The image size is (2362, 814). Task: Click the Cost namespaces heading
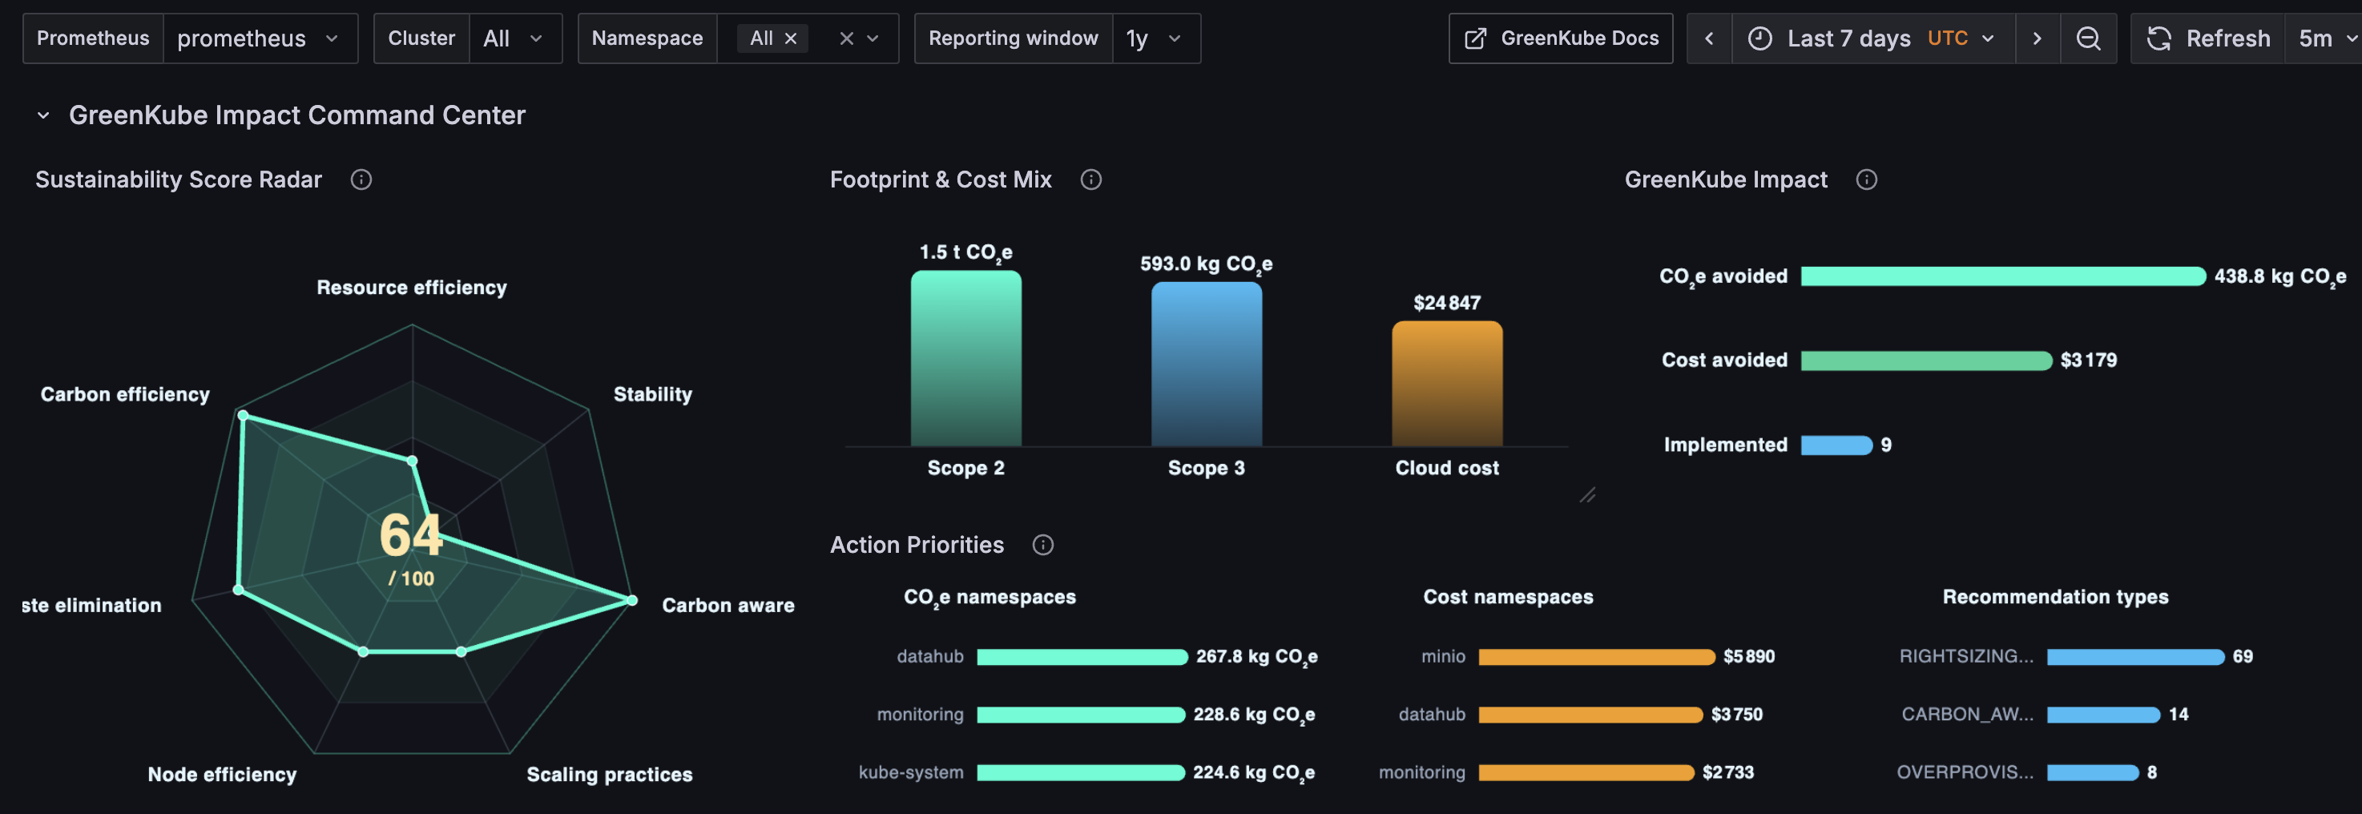point(1509,598)
